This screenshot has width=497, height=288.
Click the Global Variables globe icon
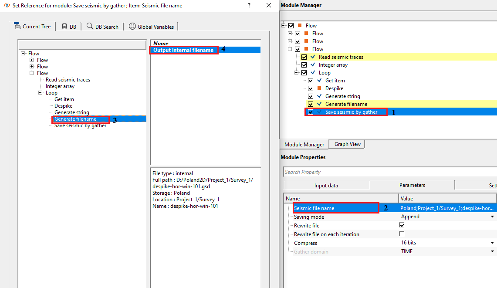(x=132, y=26)
